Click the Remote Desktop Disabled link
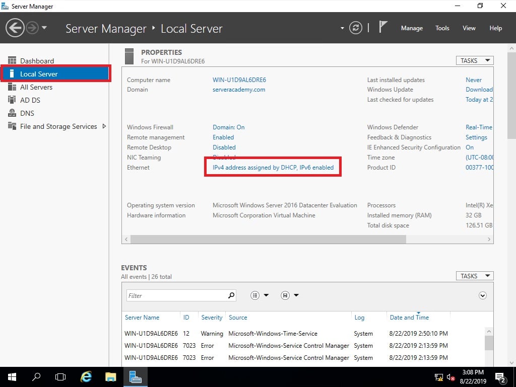The image size is (516, 387). [x=224, y=147]
